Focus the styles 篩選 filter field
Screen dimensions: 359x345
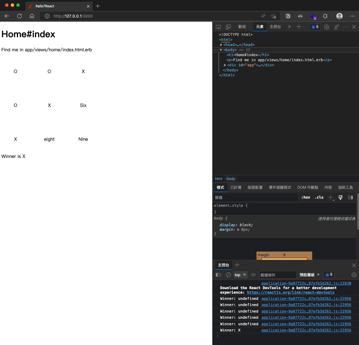click(255, 197)
